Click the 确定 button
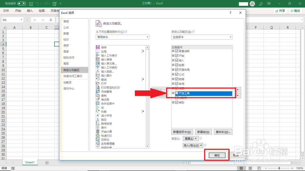 (217, 155)
